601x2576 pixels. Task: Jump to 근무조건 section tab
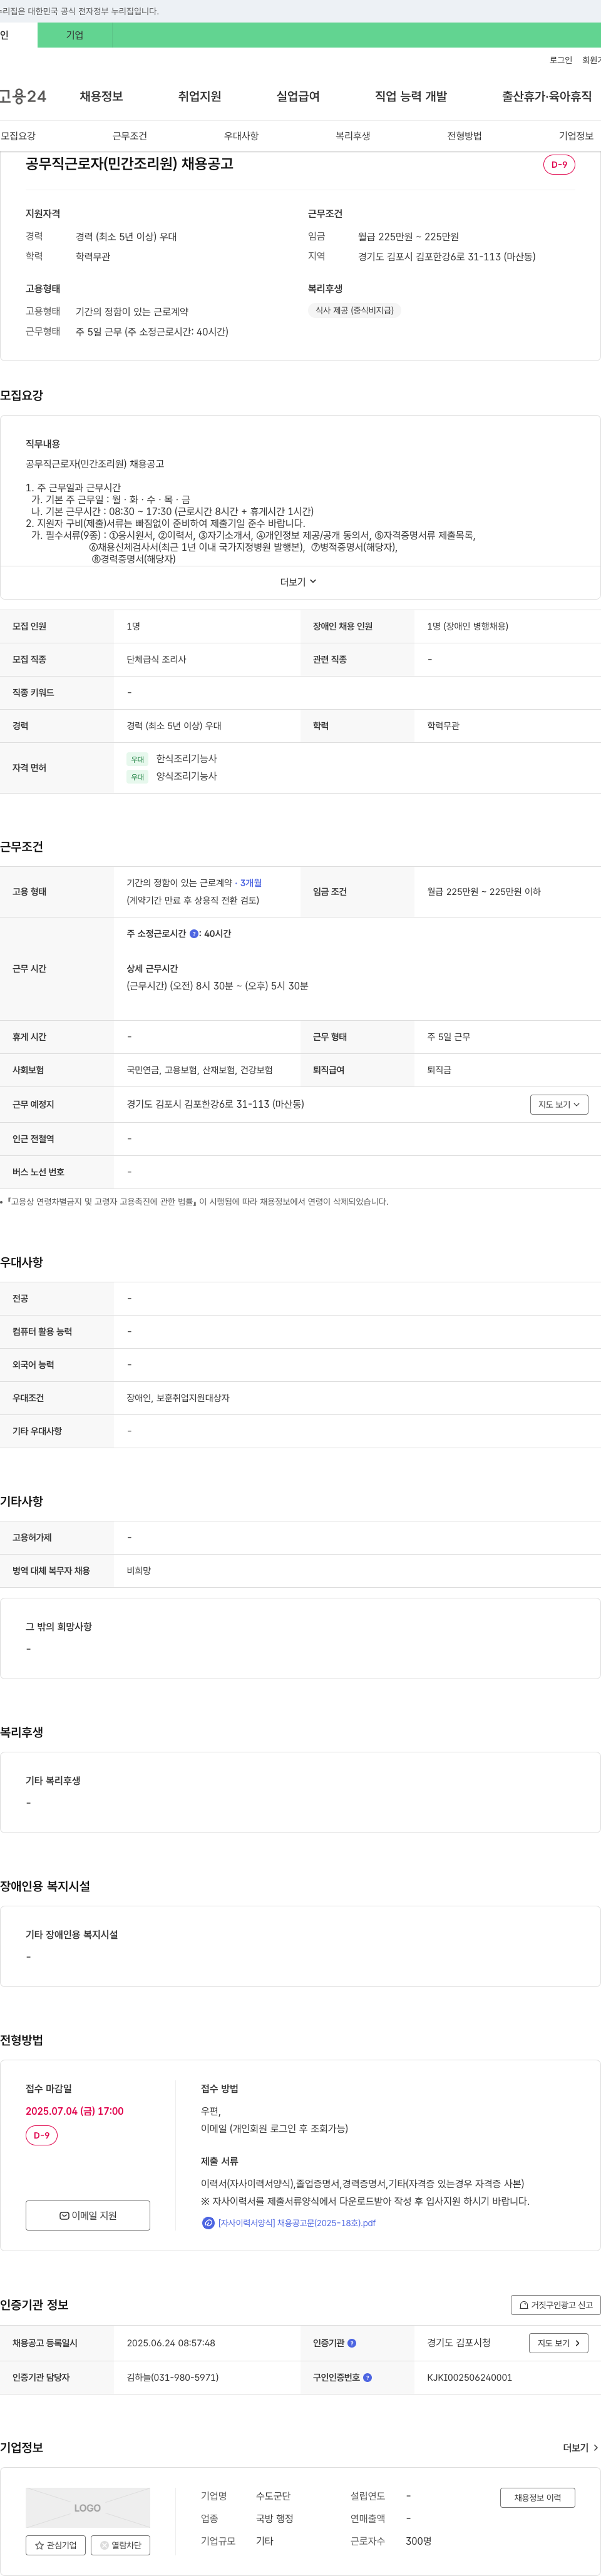(130, 136)
